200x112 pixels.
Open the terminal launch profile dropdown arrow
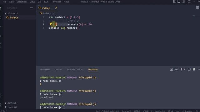coord(185,69)
